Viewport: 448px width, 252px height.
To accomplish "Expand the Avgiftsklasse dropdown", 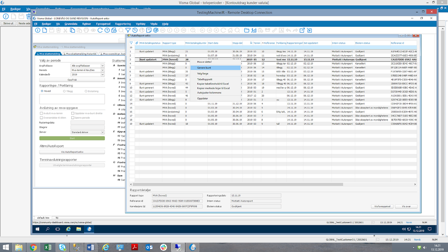I will pos(102,65).
